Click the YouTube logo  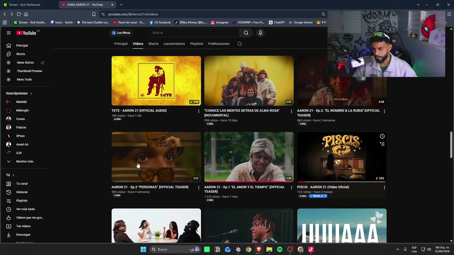coord(26,33)
